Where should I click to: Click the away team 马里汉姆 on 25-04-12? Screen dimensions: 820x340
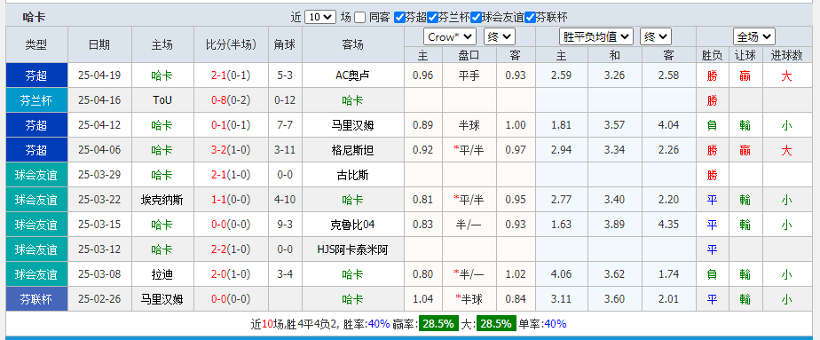point(352,125)
